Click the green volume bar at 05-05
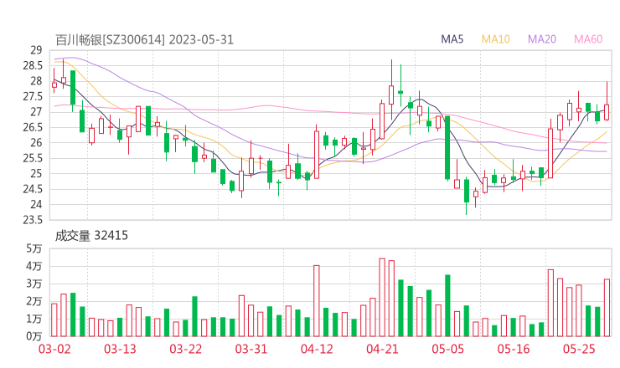 pyautogui.click(x=447, y=305)
